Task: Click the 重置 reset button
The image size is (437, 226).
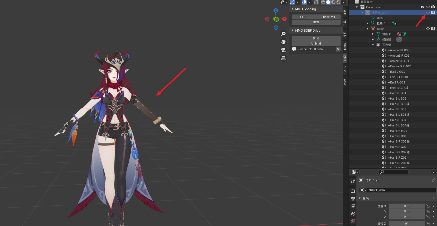Action: click(316, 22)
